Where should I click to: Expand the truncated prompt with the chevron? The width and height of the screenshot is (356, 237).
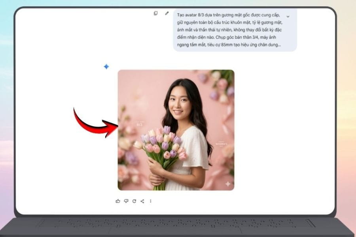tap(288, 17)
